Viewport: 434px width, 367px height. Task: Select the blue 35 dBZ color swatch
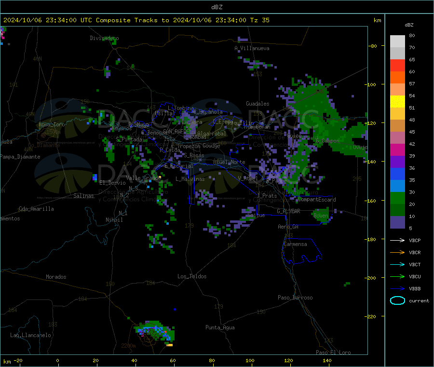click(x=397, y=174)
